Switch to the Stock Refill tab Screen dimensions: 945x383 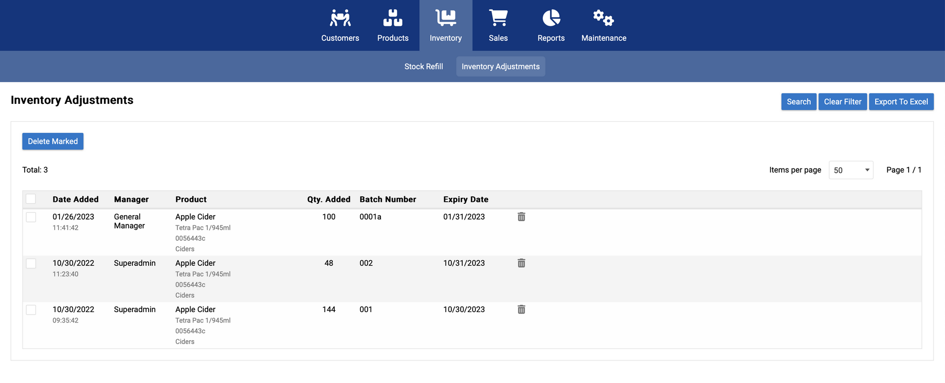pos(423,66)
